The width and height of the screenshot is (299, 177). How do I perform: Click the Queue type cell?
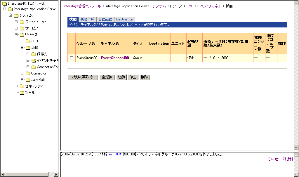click(140, 58)
